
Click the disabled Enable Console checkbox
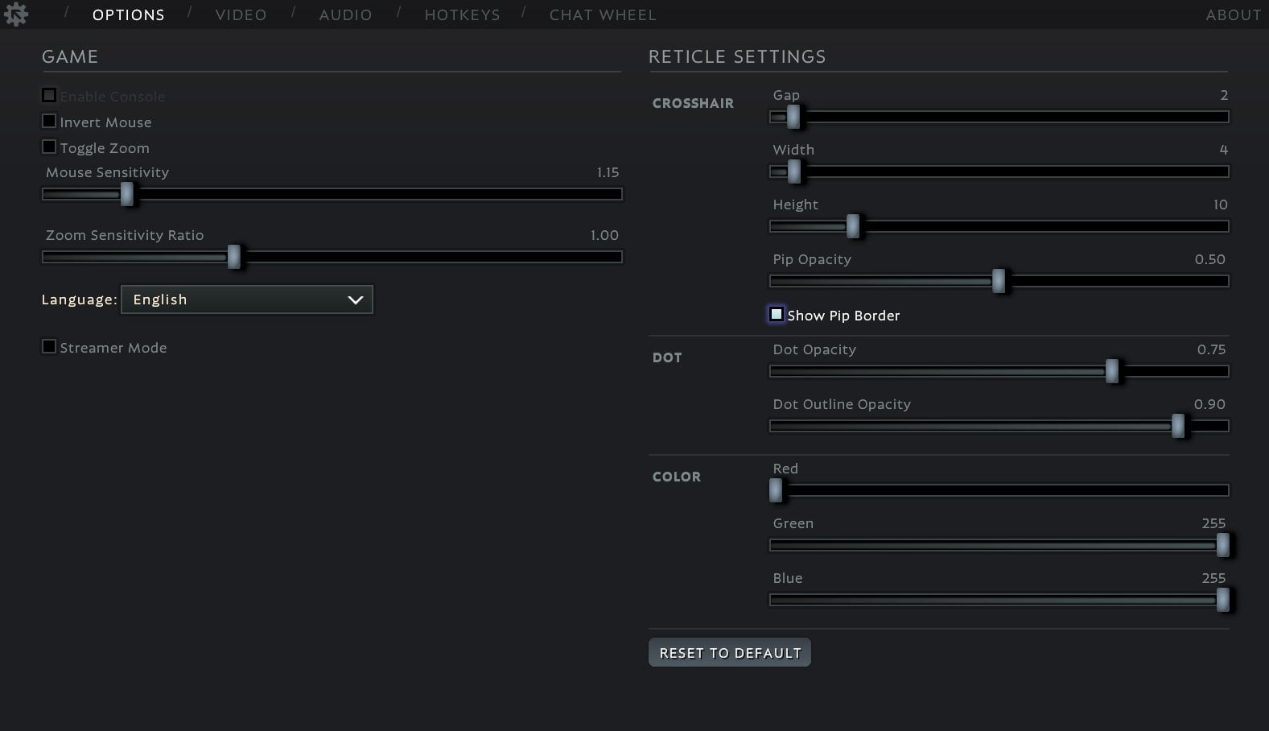click(x=49, y=94)
